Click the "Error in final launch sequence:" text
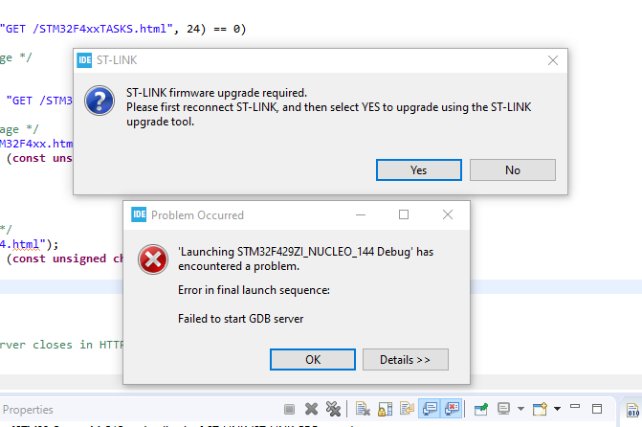 coord(254,290)
